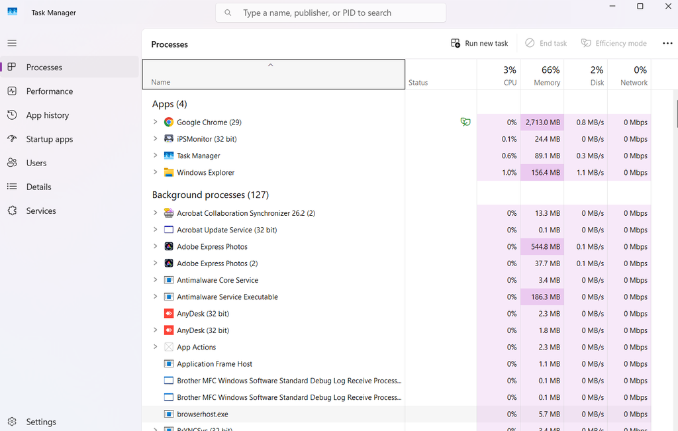Viewport: 678px width, 431px height.
Task: Expand the second AnyDesk (32 bit) row
Action: tap(155, 330)
